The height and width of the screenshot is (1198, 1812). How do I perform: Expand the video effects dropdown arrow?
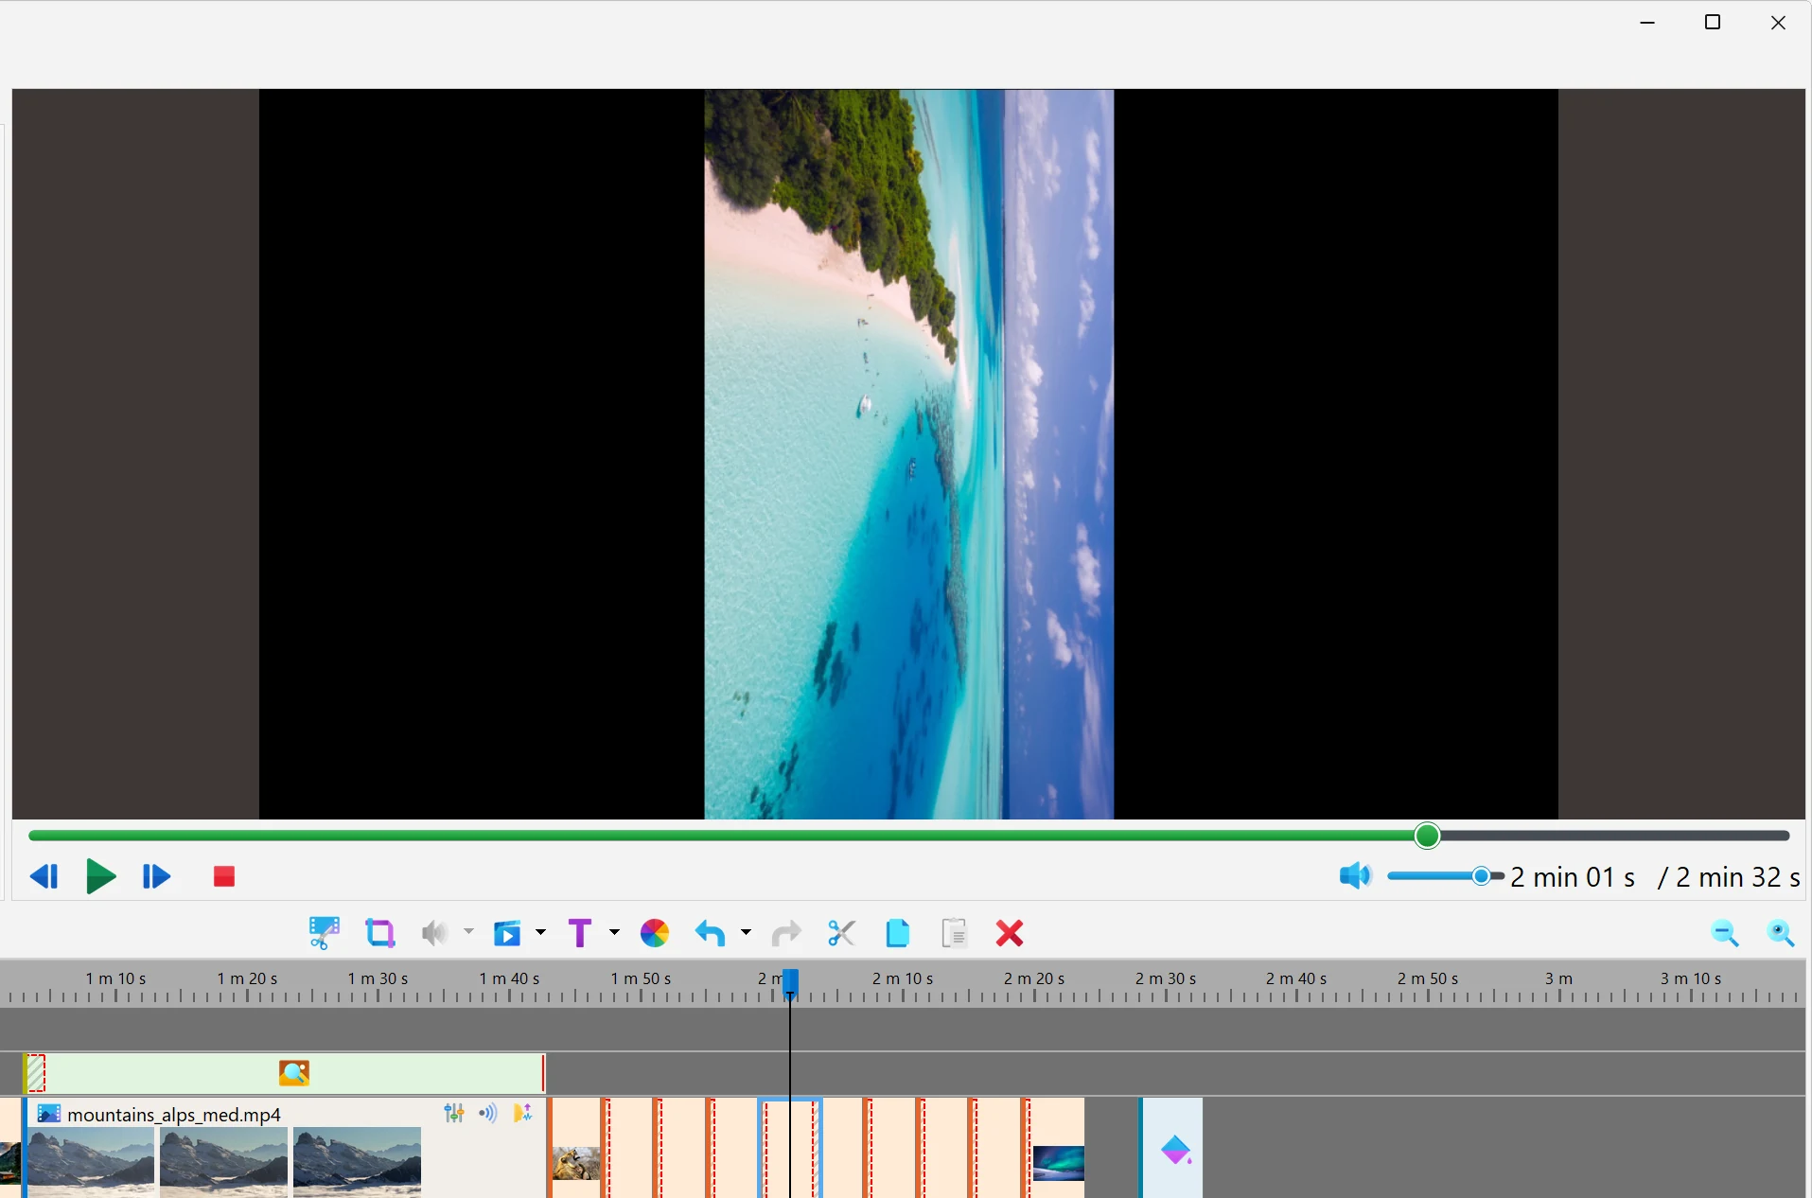click(541, 932)
